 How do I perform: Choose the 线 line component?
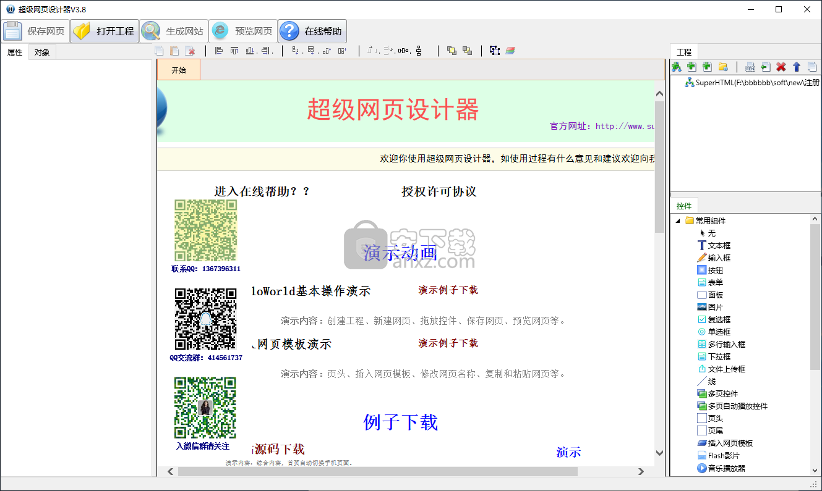(706, 381)
